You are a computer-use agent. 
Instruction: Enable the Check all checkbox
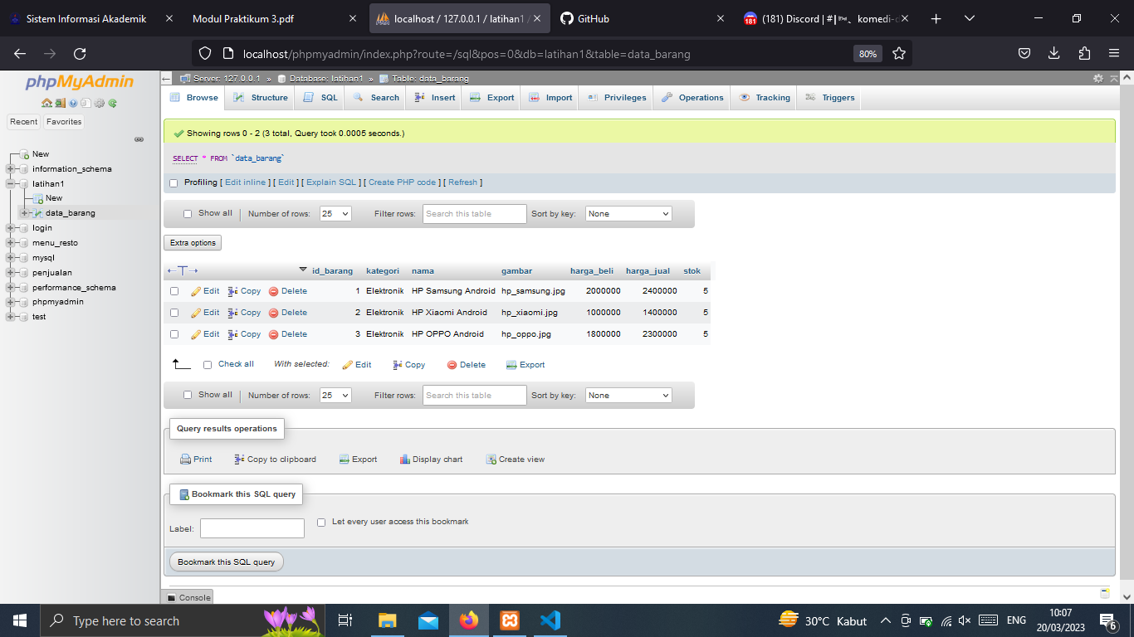207,365
